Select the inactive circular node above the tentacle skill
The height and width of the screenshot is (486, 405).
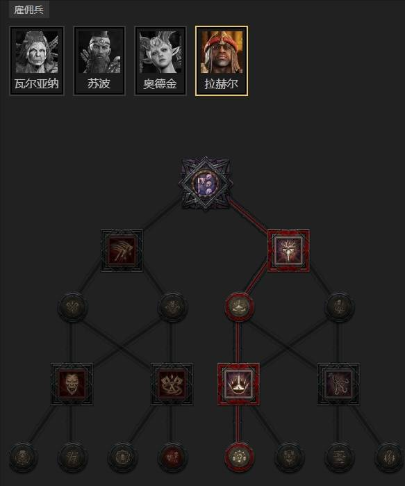pyautogui.click(x=339, y=307)
